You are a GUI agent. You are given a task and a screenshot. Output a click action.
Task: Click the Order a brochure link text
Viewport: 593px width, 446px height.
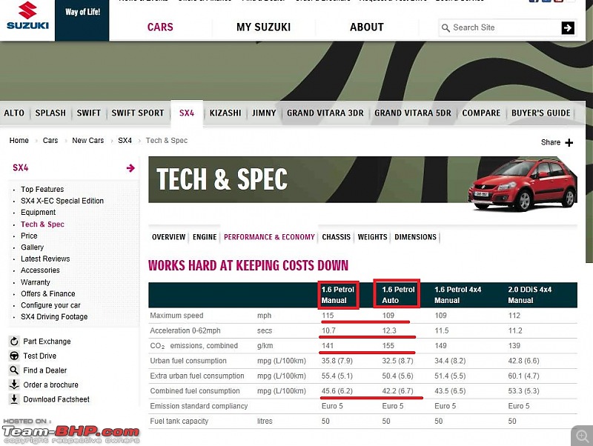50,385
